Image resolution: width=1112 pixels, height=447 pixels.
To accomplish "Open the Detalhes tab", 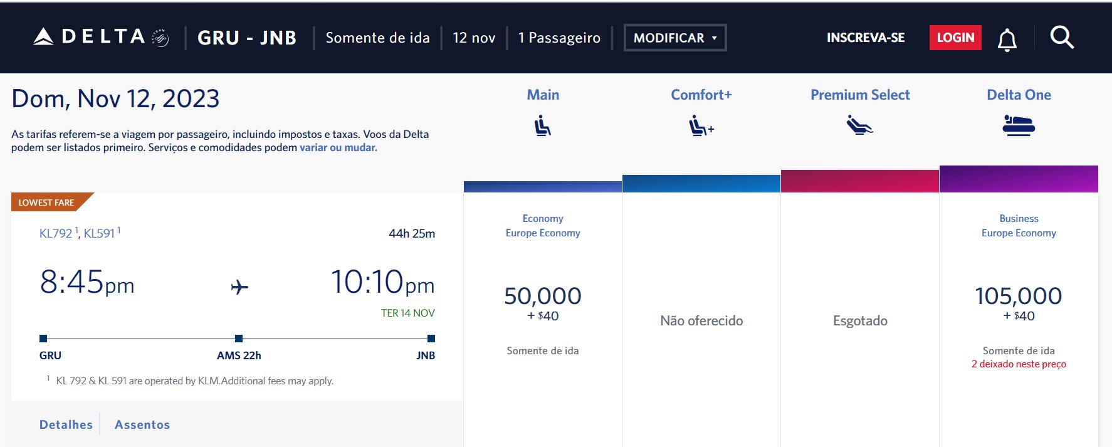I will click(x=66, y=424).
